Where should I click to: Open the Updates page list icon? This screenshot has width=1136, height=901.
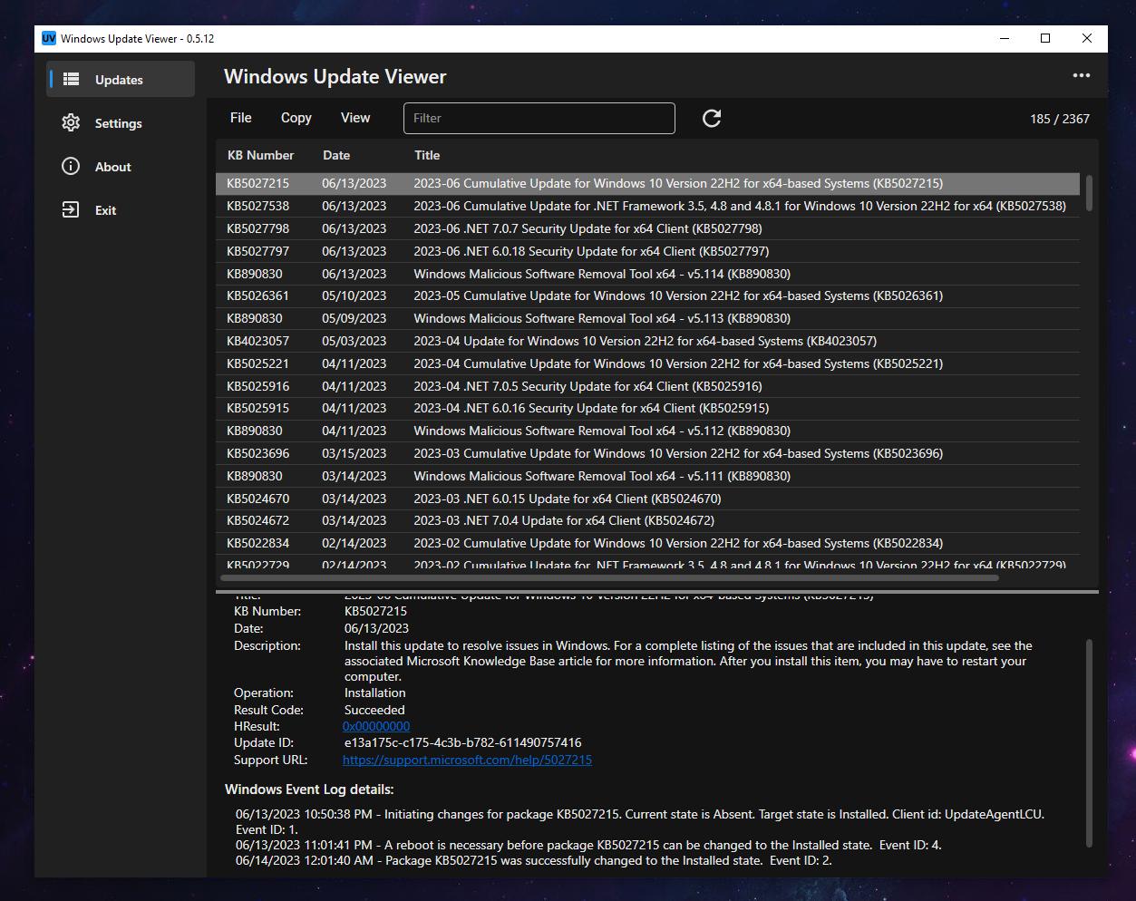tap(71, 80)
